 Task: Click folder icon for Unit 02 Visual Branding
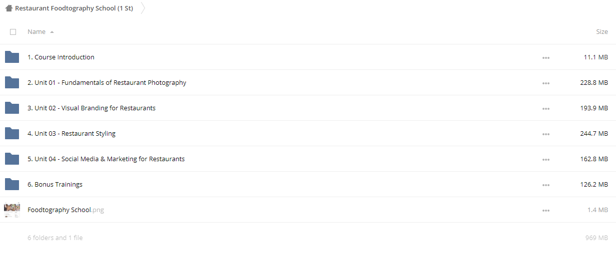(x=12, y=108)
